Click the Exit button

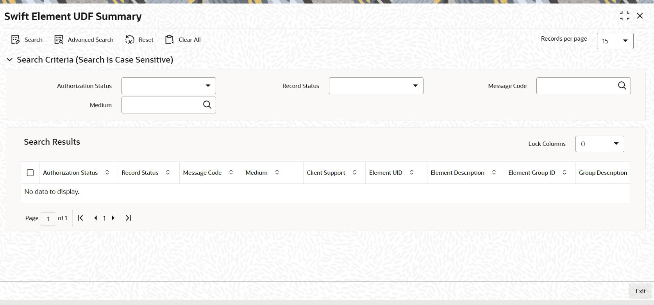[640, 291]
